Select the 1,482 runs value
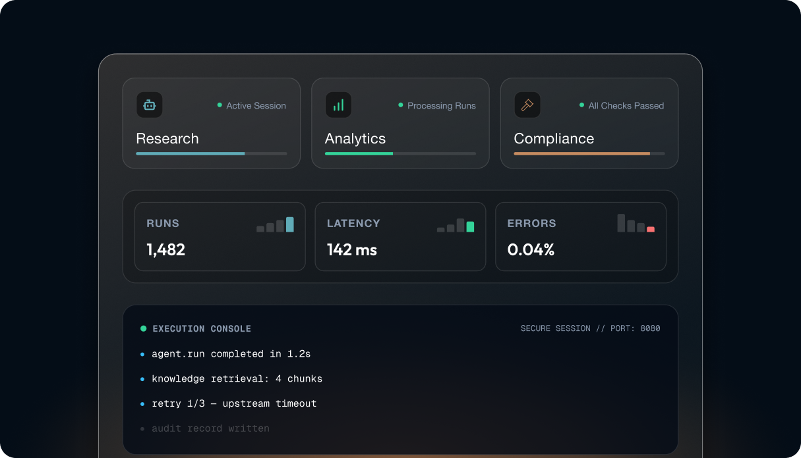The height and width of the screenshot is (458, 801). coord(165,250)
